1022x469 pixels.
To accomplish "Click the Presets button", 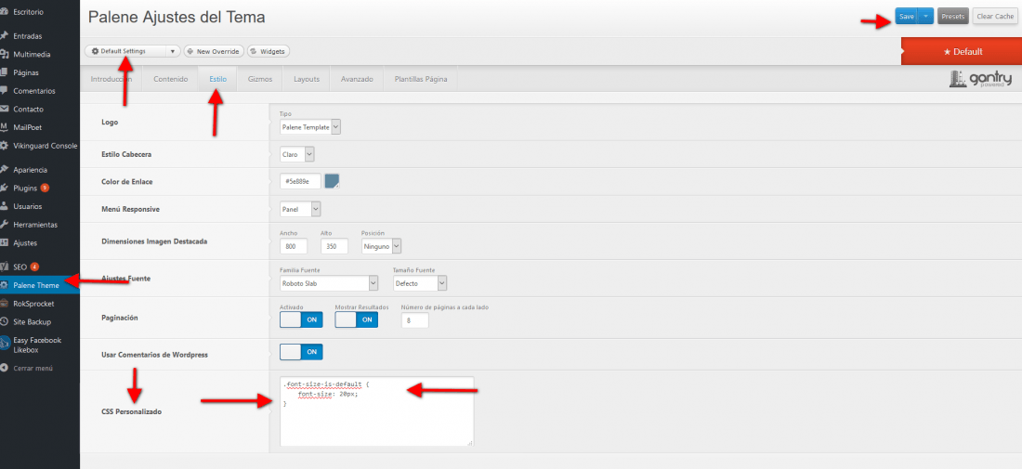I will click(953, 17).
